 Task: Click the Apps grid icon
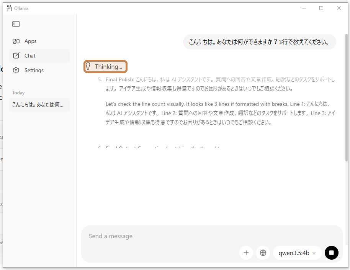[16, 41]
